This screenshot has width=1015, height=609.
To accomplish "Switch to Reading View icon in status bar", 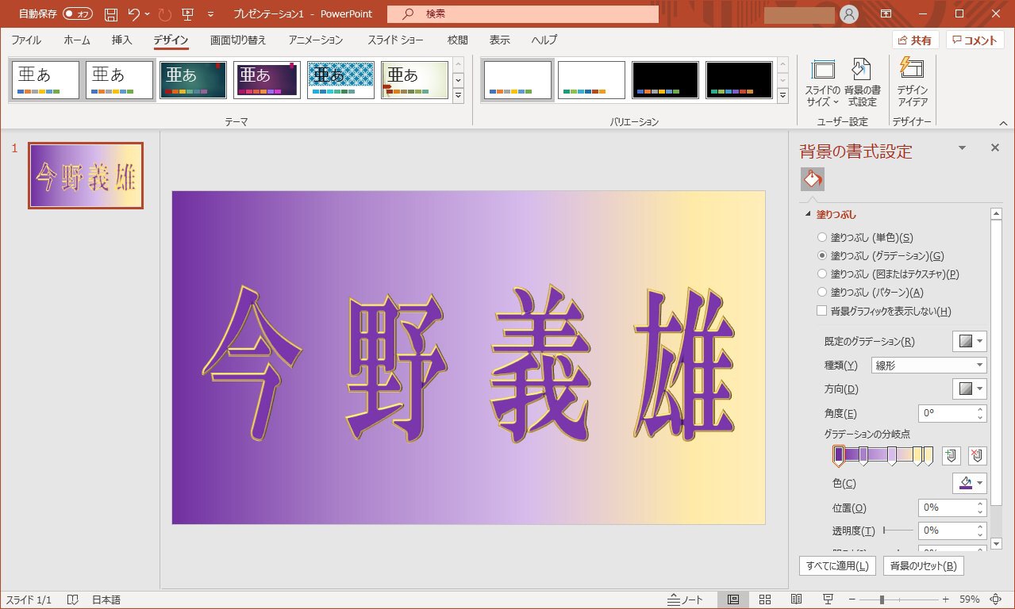I will 796,599.
